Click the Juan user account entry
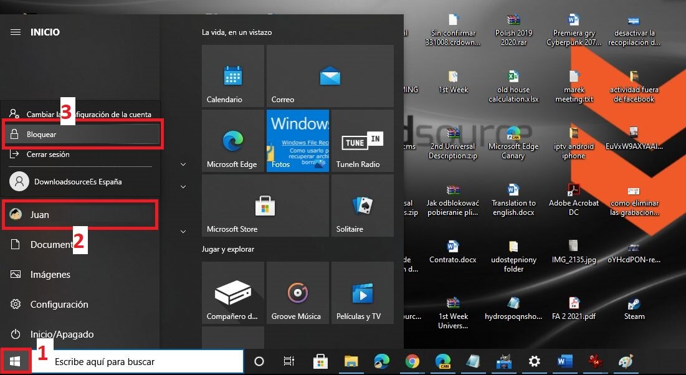This screenshot has height=375, width=686. [x=80, y=214]
